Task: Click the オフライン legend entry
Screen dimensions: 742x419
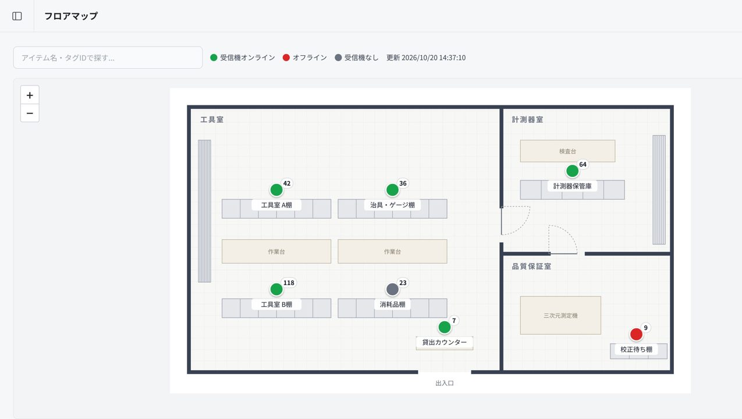Action: point(304,58)
